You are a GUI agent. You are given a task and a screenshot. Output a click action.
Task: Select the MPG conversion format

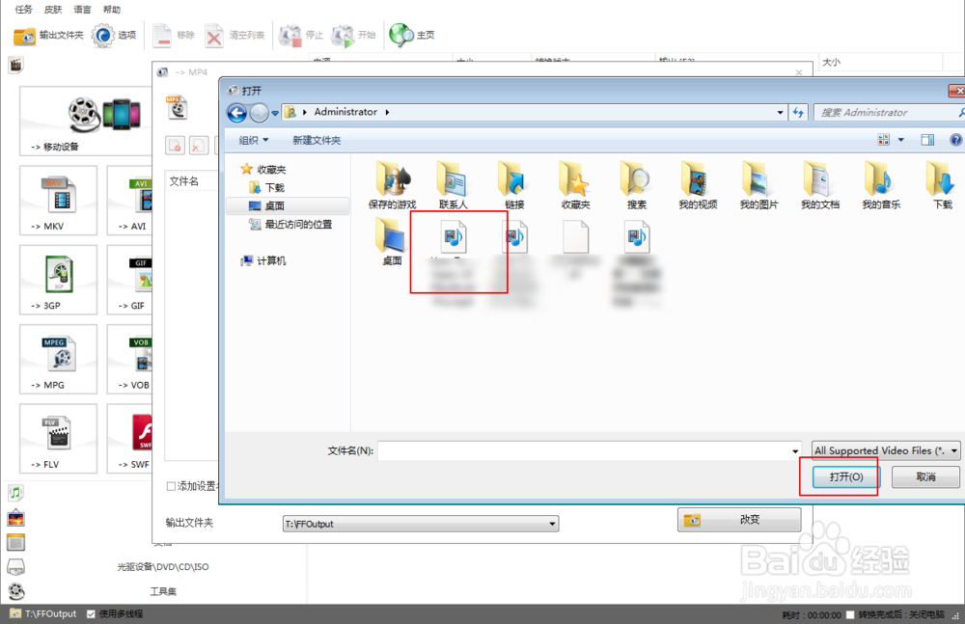[x=59, y=359]
